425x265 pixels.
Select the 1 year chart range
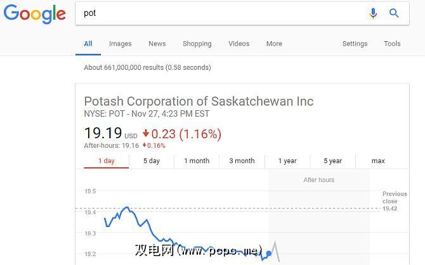coord(287,161)
